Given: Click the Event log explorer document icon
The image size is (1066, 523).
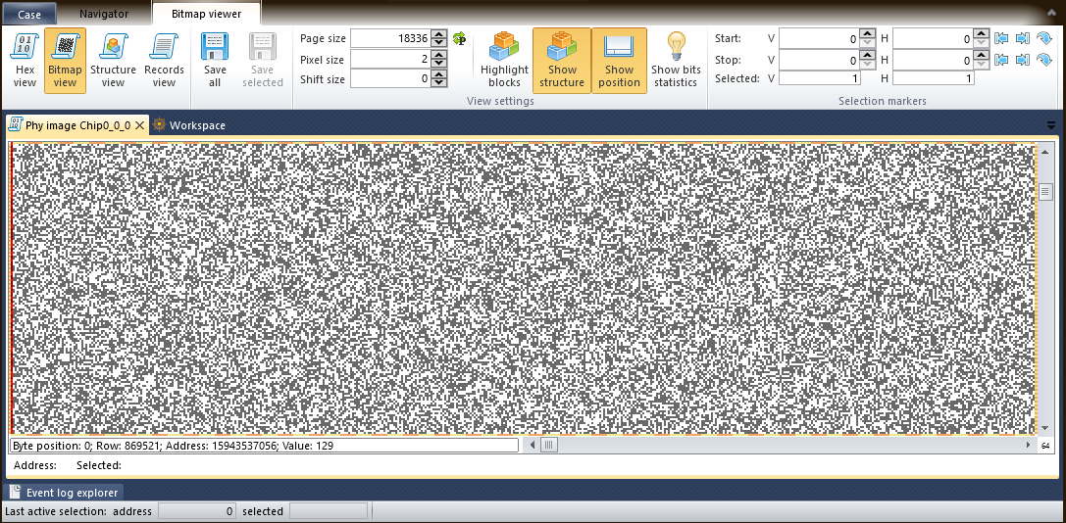Looking at the screenshot, I should [15, 493].
